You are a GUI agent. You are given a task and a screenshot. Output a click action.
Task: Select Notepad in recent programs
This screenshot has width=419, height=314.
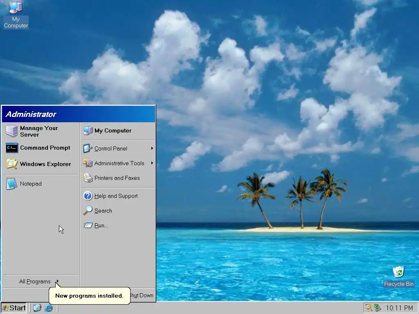[41, 184]
